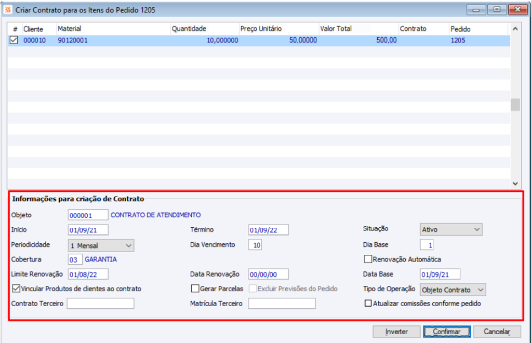Click the Matrícula Terceiro input field
531x343 pixels.
(x=282, y=304)
